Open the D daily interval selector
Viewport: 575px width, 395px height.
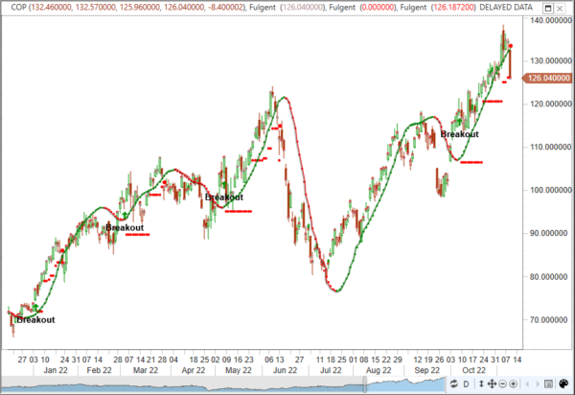click(467, 383)
